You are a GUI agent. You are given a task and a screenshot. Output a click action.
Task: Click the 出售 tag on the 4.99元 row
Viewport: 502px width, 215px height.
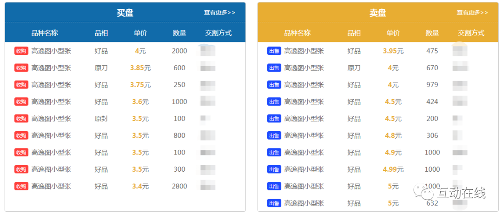point(274,169)
